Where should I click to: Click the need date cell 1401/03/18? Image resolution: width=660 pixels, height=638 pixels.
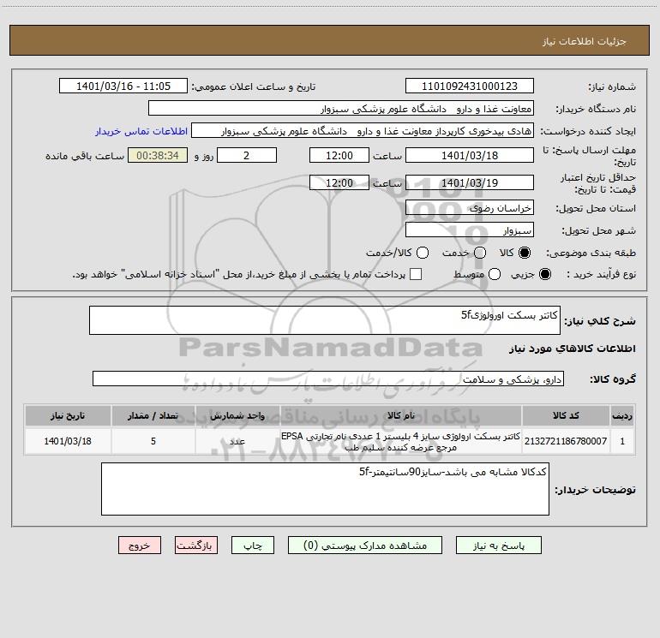[68, 441]
